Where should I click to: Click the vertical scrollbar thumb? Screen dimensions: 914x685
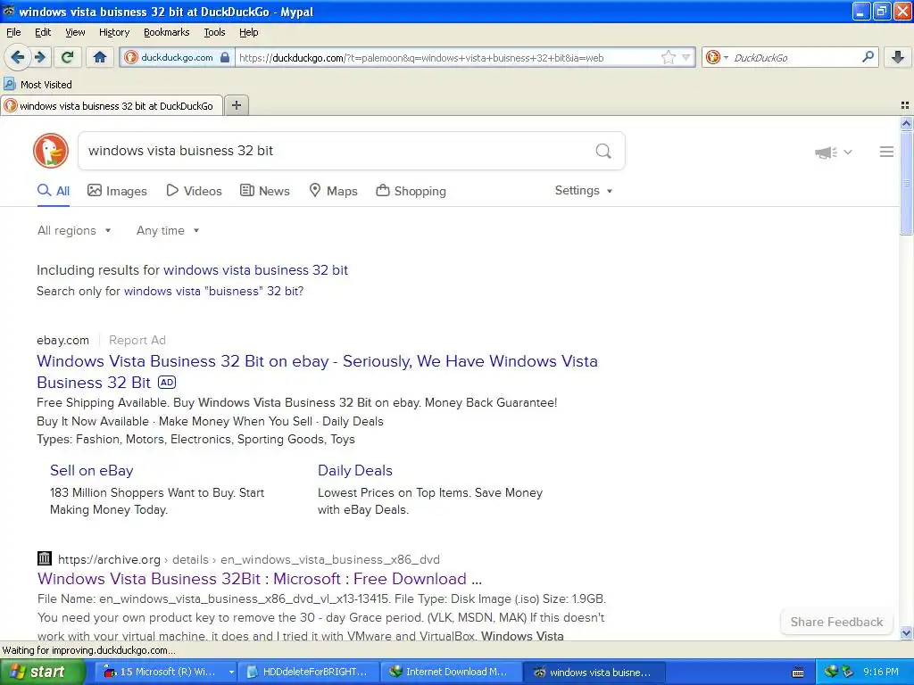click(x=906, y=182)
